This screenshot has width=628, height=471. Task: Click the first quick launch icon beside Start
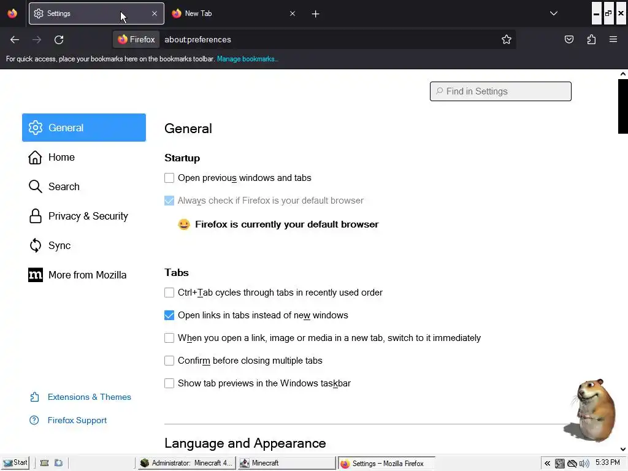coord(44,463)
